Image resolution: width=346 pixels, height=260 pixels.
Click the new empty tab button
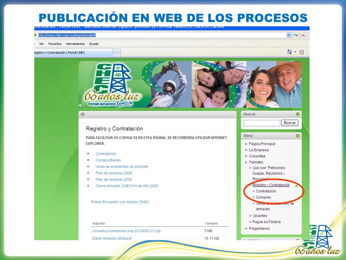(116, 53)
